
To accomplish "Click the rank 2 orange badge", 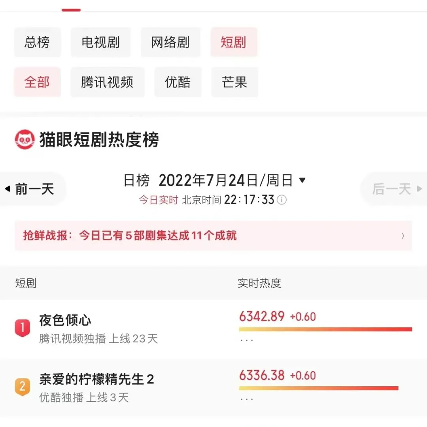I will pyautogui.click(x=23, y=386).
